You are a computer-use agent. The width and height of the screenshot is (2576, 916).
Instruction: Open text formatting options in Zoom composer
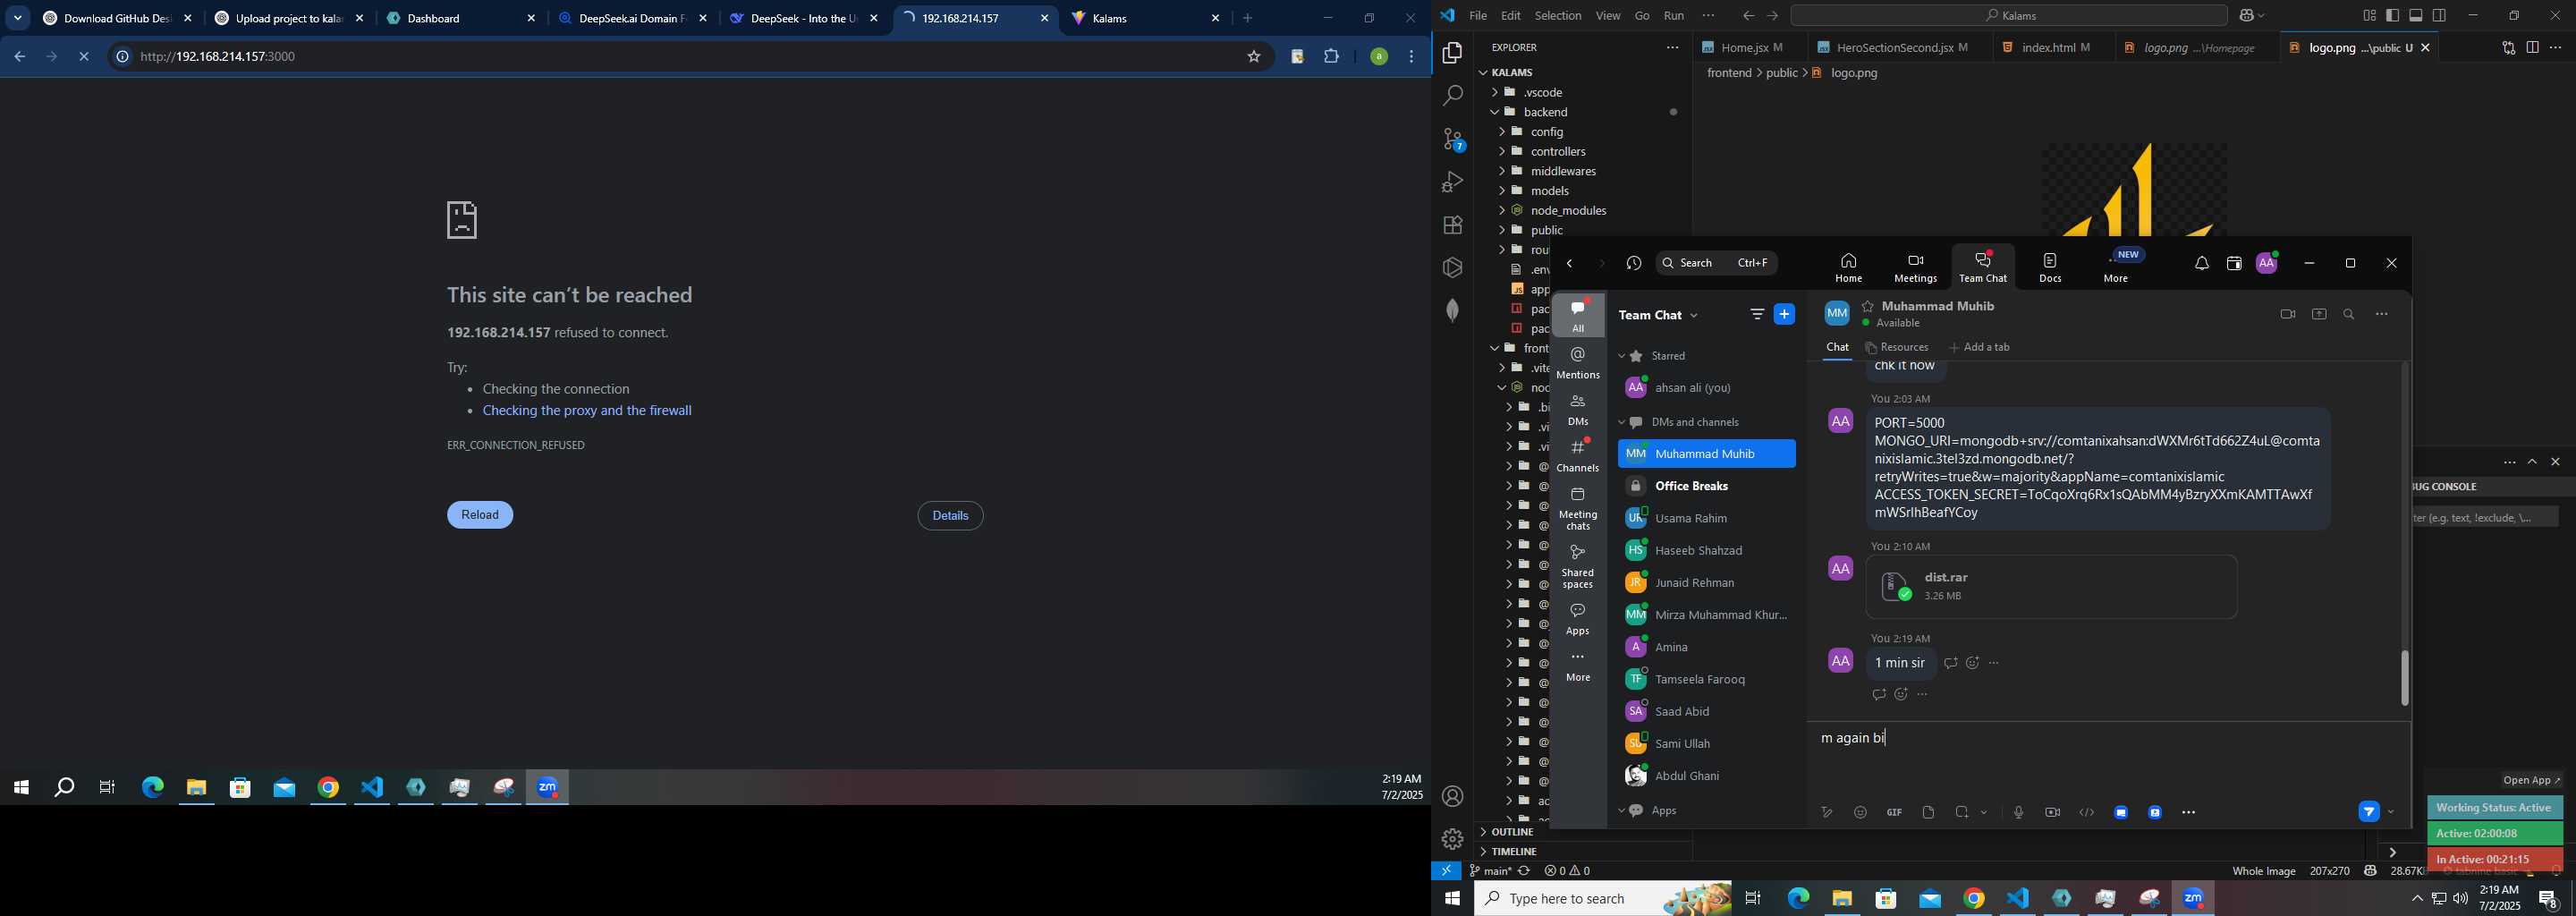(1826, 813)
